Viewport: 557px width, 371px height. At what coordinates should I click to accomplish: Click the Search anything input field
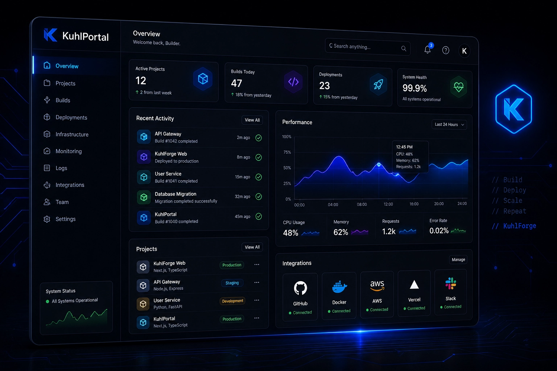pos(368,47)
